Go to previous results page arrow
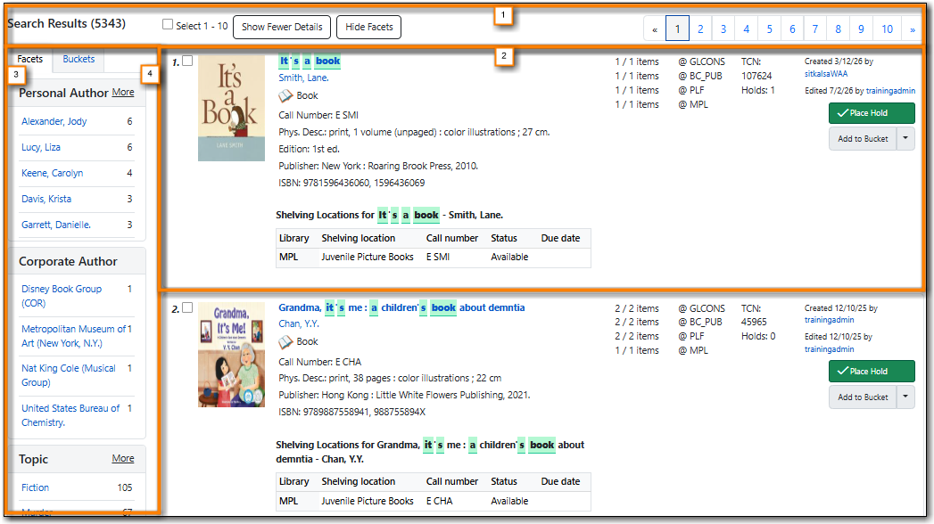Image resolution: width=934 pixels, height=524 pixels. 655,29
